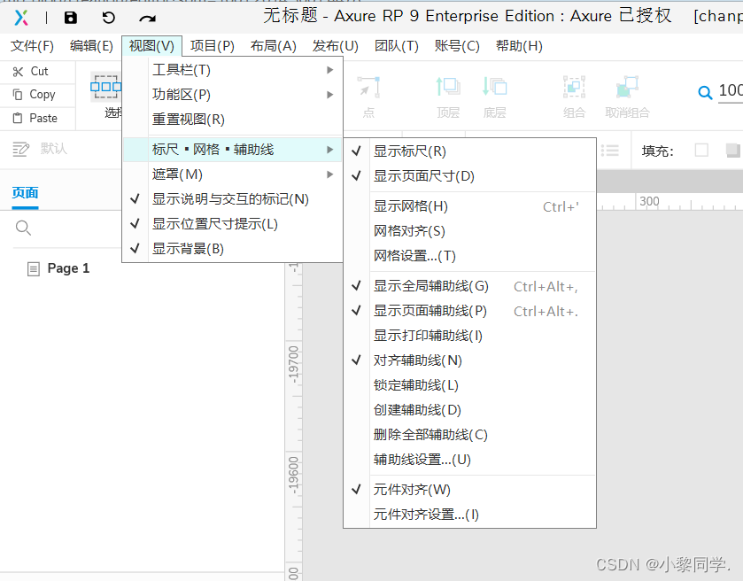Enable 网格对齐(S) snap to grid
Screen dimensions: 743x581
coord(469,231)
